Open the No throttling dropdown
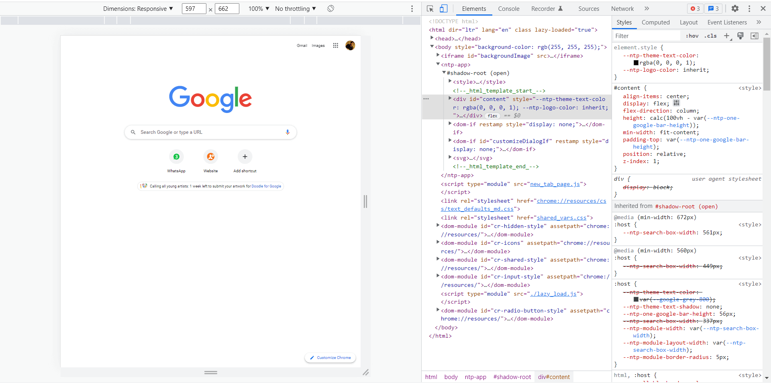 point(295,8)
